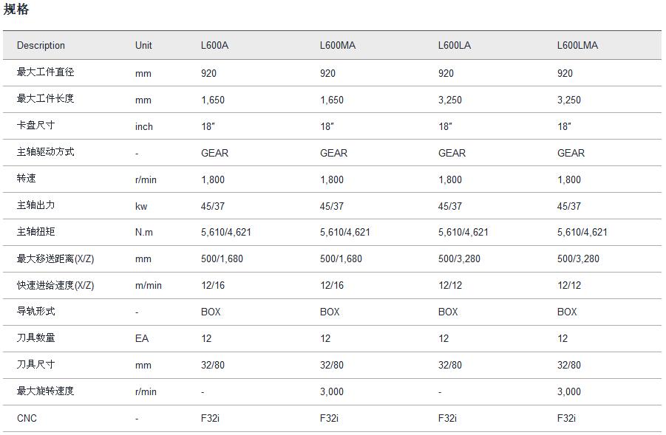Click the Unit column header
Screen dimensions: 666x435
coord(143,45)
